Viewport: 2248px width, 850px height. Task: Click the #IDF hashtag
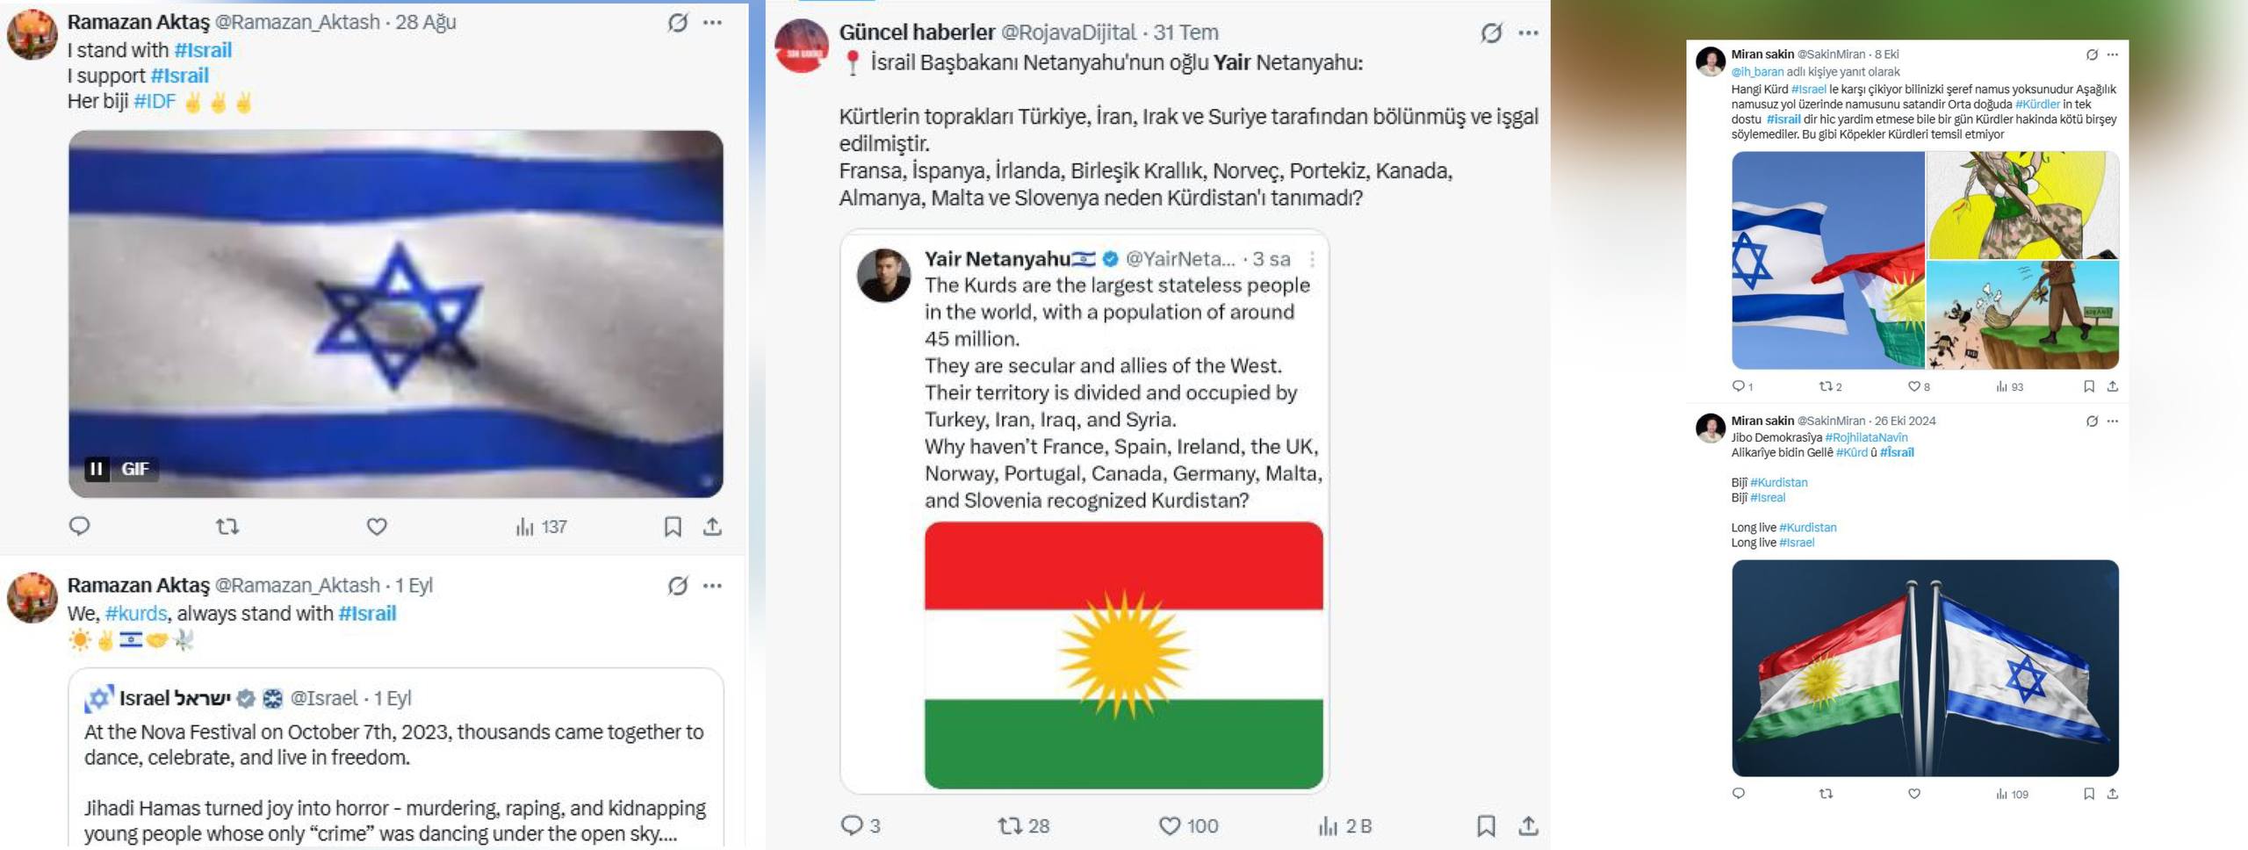click(155, 102)
